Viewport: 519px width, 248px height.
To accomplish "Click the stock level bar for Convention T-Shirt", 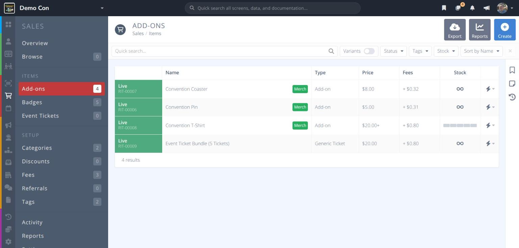I will click(460, 126).
